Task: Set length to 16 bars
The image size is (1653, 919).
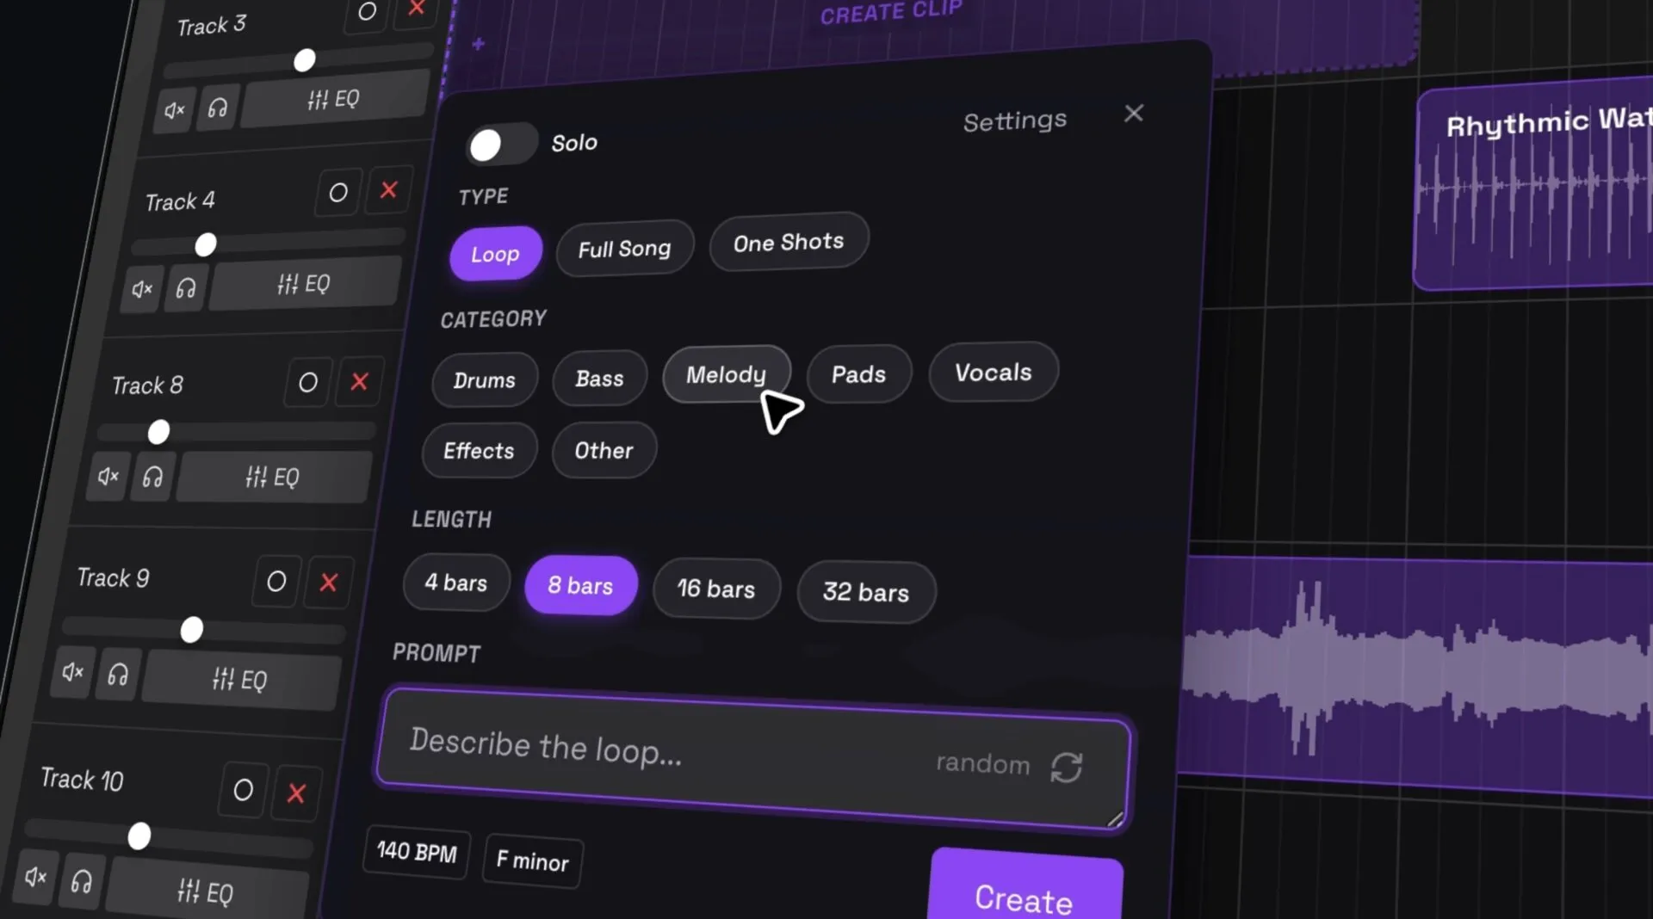Action: coord(716,589)
